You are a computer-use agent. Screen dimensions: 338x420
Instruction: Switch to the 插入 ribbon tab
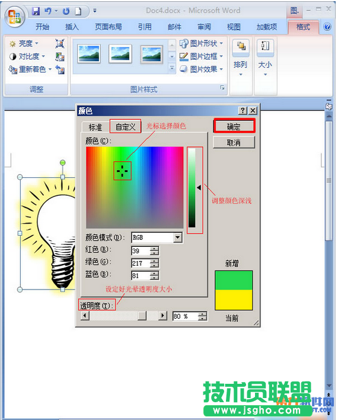pos(72,27)
